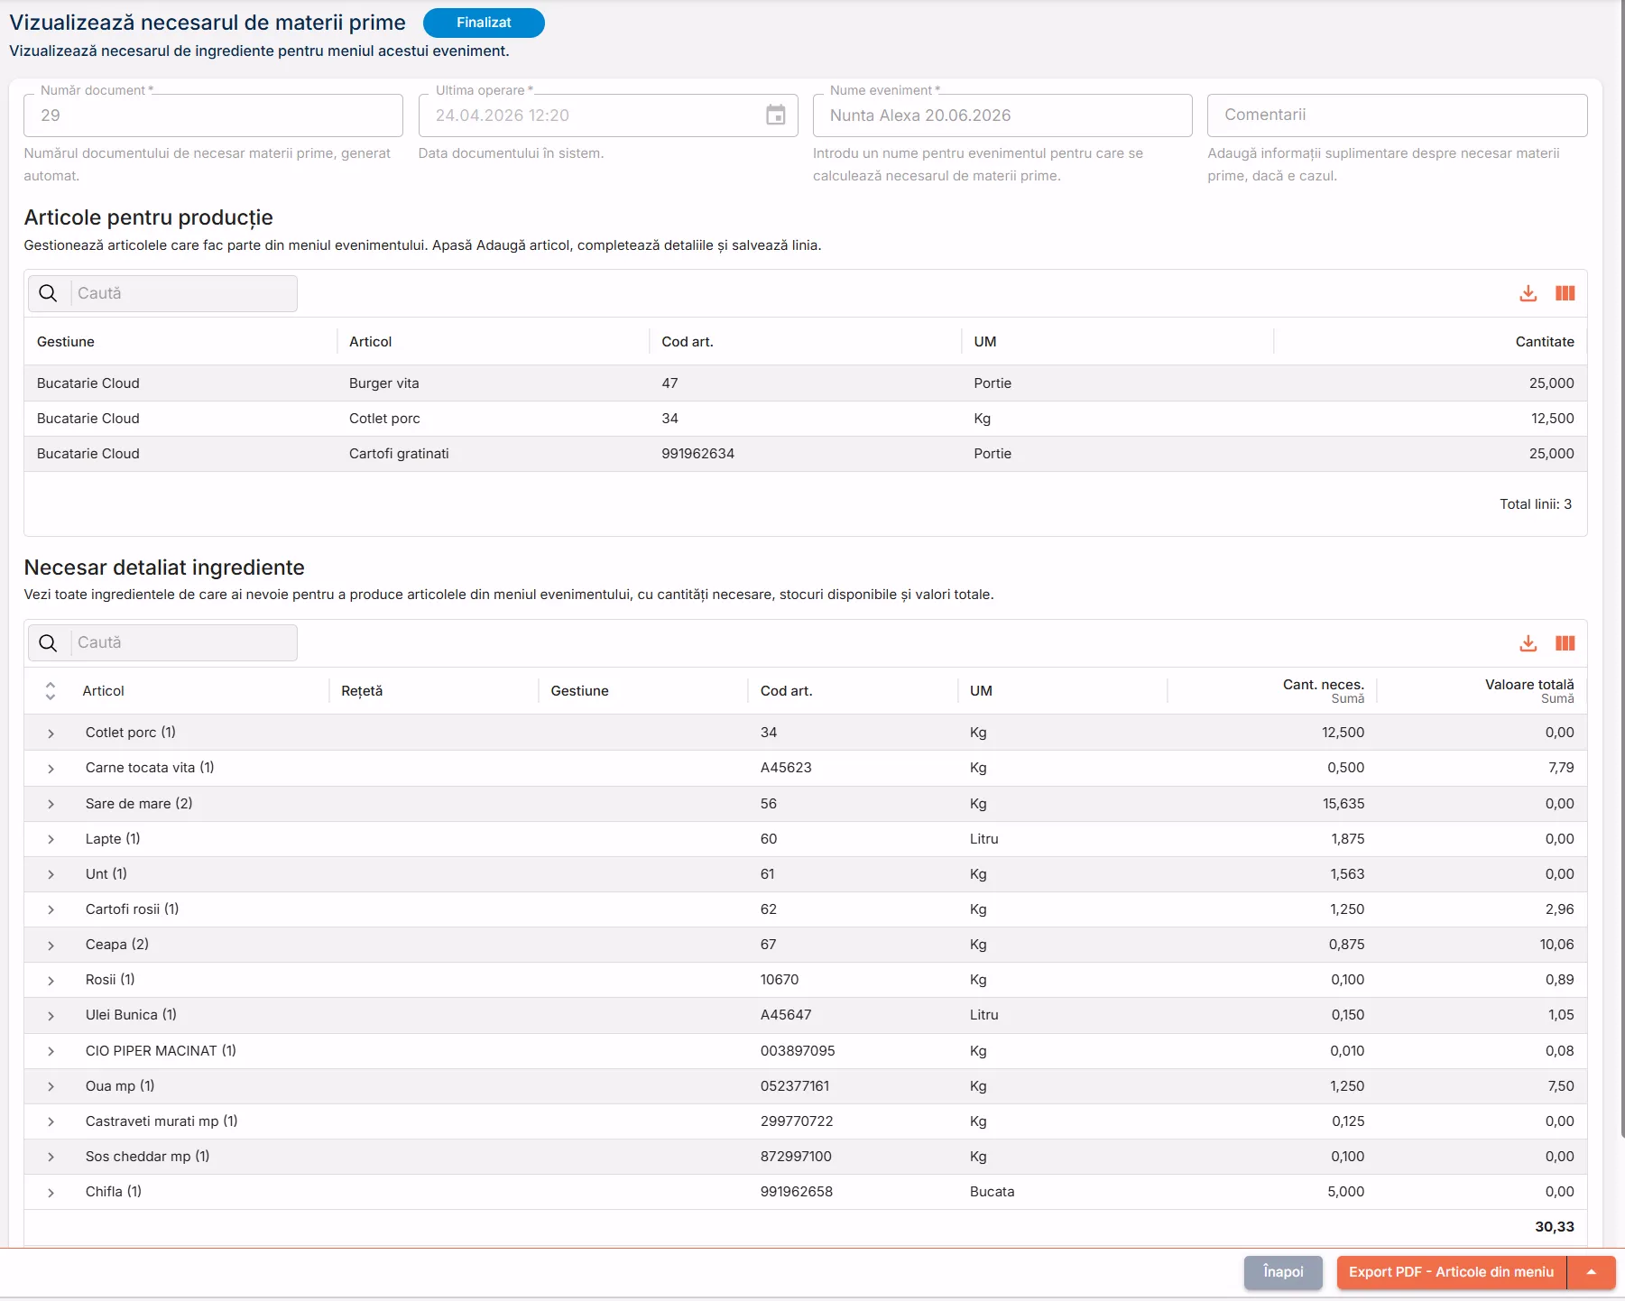
Task: Click the Cotlet porc article cell in production table
Action: 384,419
